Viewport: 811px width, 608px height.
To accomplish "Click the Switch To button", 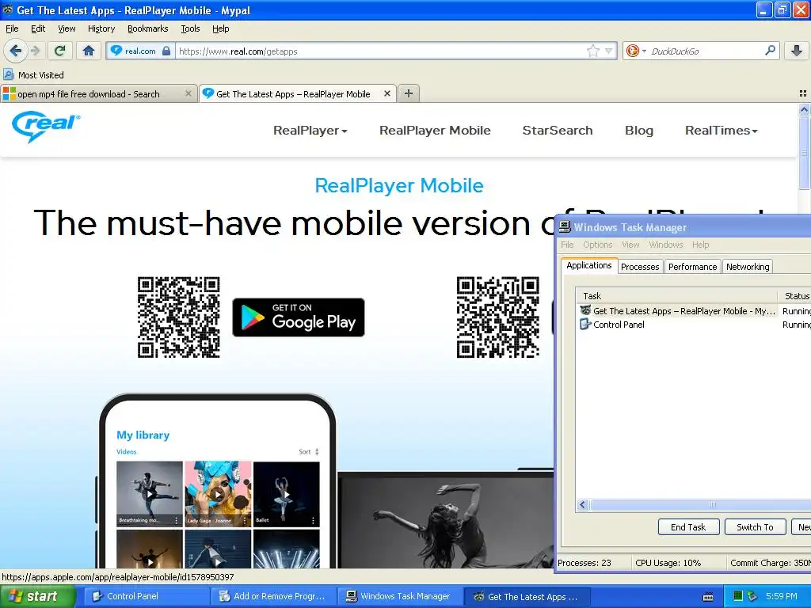I will pyautogui.click(x=755, y=526).
